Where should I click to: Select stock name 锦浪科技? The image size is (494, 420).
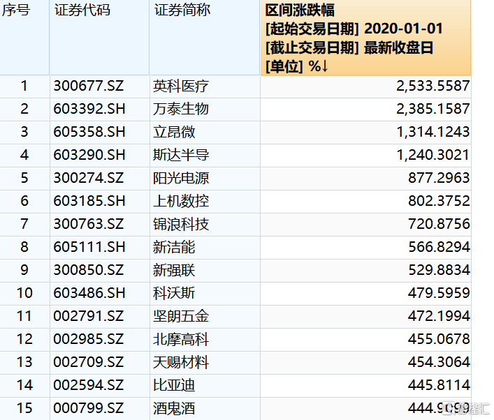point(181,224)
